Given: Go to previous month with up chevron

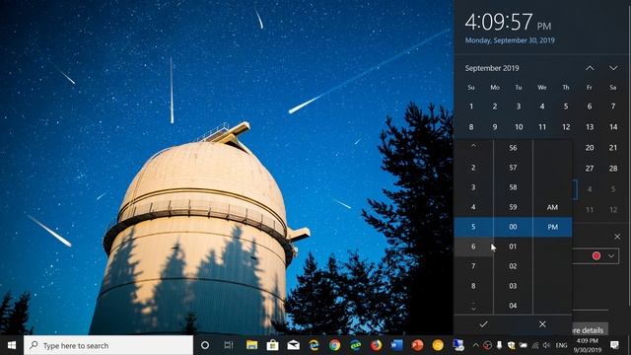Looking at the screenshot, I should (x=590, y=68).
